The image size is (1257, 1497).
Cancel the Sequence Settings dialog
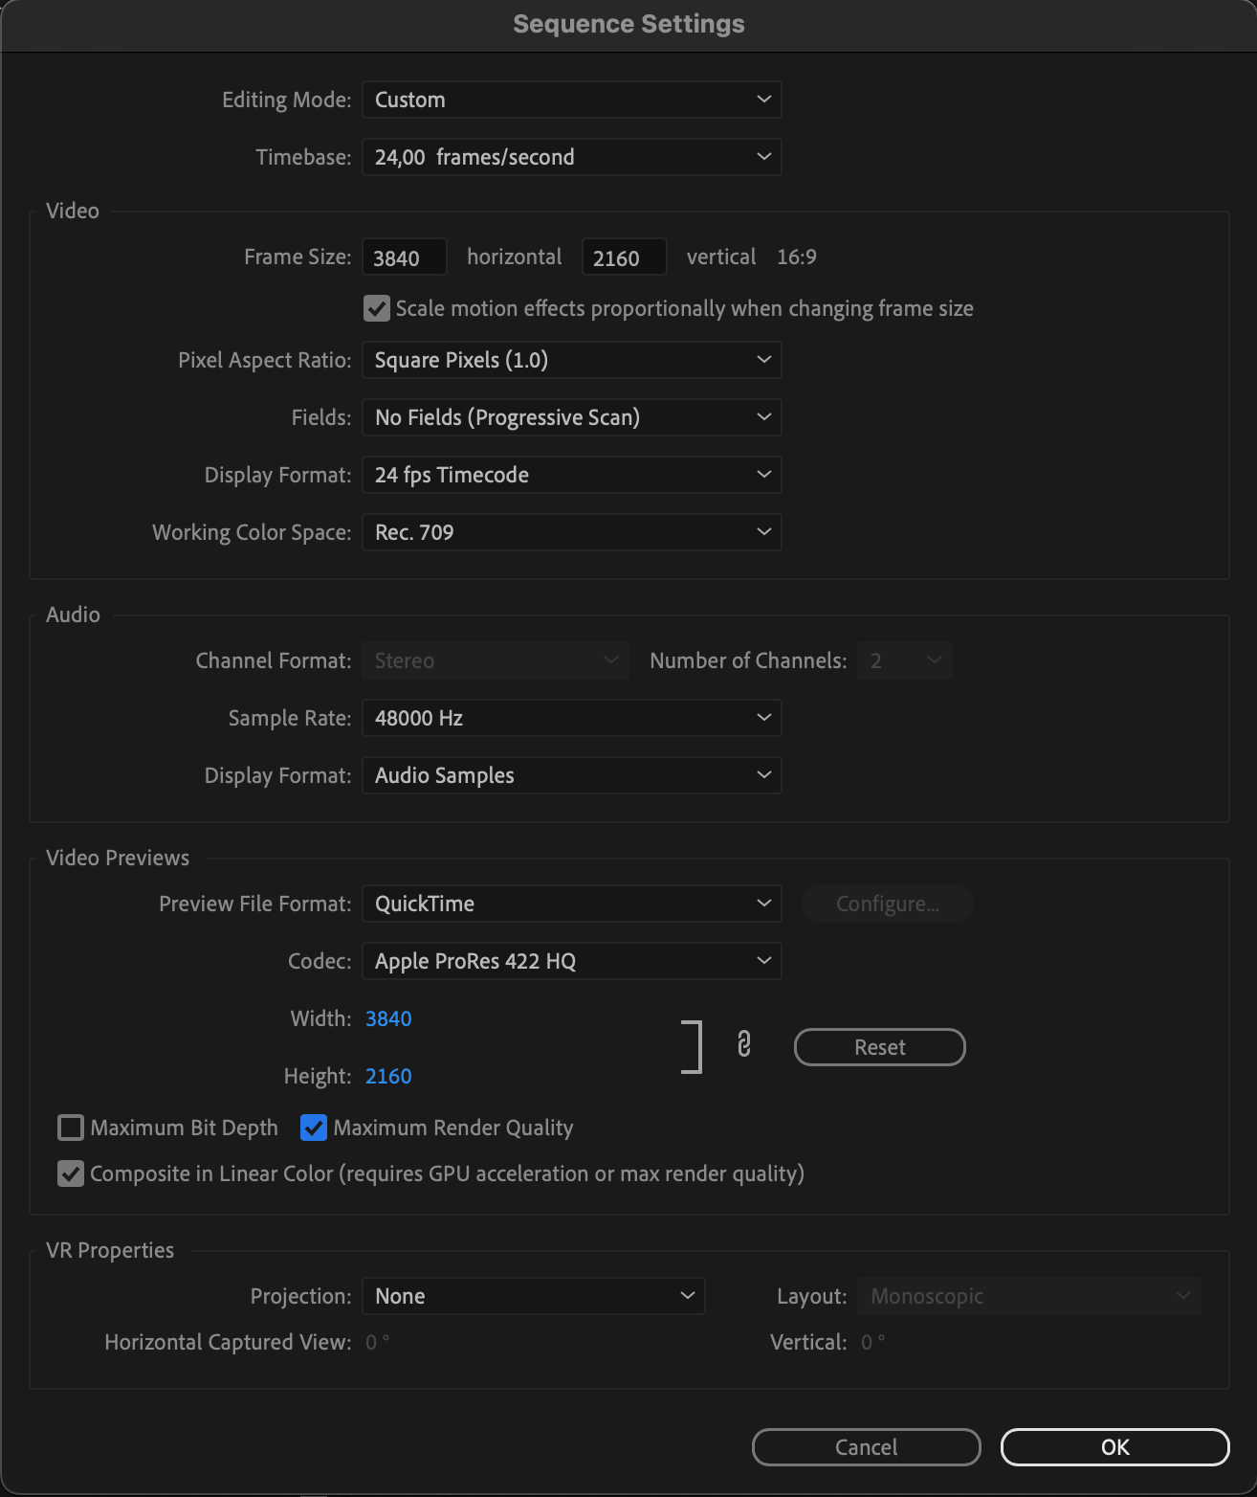tap(866, 1447)
